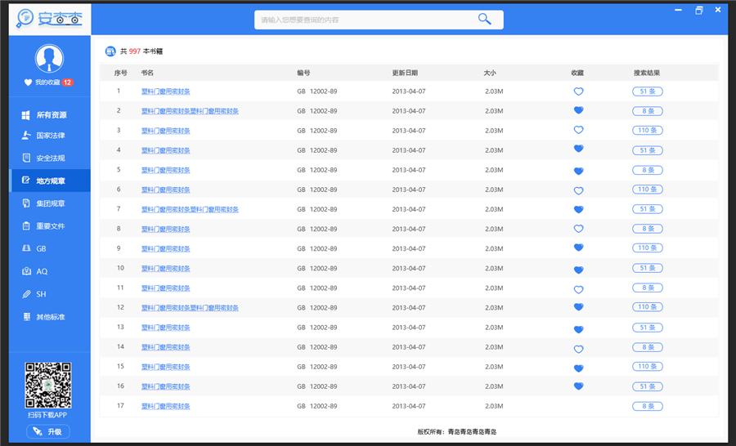This screenshot has width=736, height=446.
Task: Click the 安查查 logo
Action: coord(49,18)
